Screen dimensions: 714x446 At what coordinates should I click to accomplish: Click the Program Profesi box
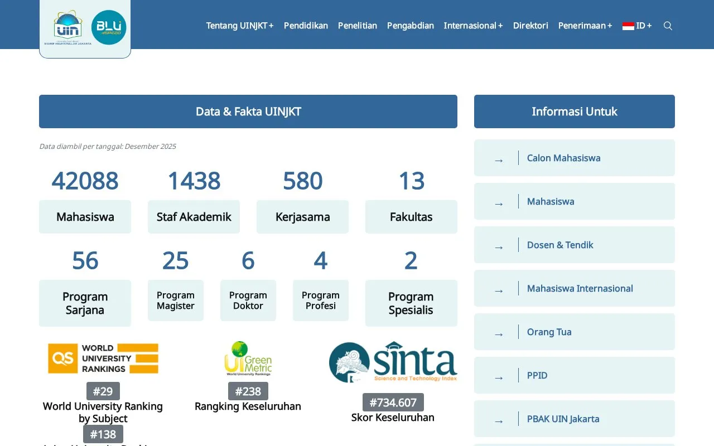coord(321,300)
